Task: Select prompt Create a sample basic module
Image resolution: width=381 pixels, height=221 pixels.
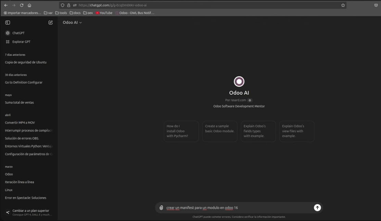Action: click(x=220, y=131)
